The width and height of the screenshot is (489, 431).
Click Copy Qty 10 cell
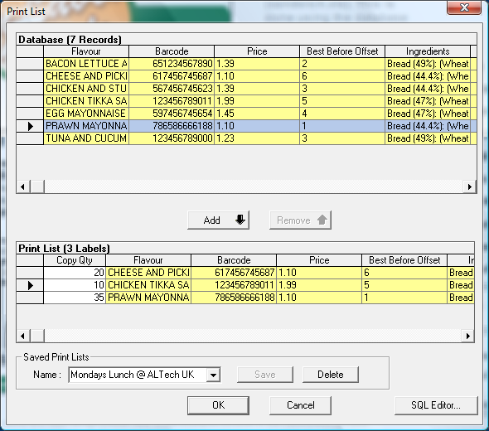click(x=75, y=285)
